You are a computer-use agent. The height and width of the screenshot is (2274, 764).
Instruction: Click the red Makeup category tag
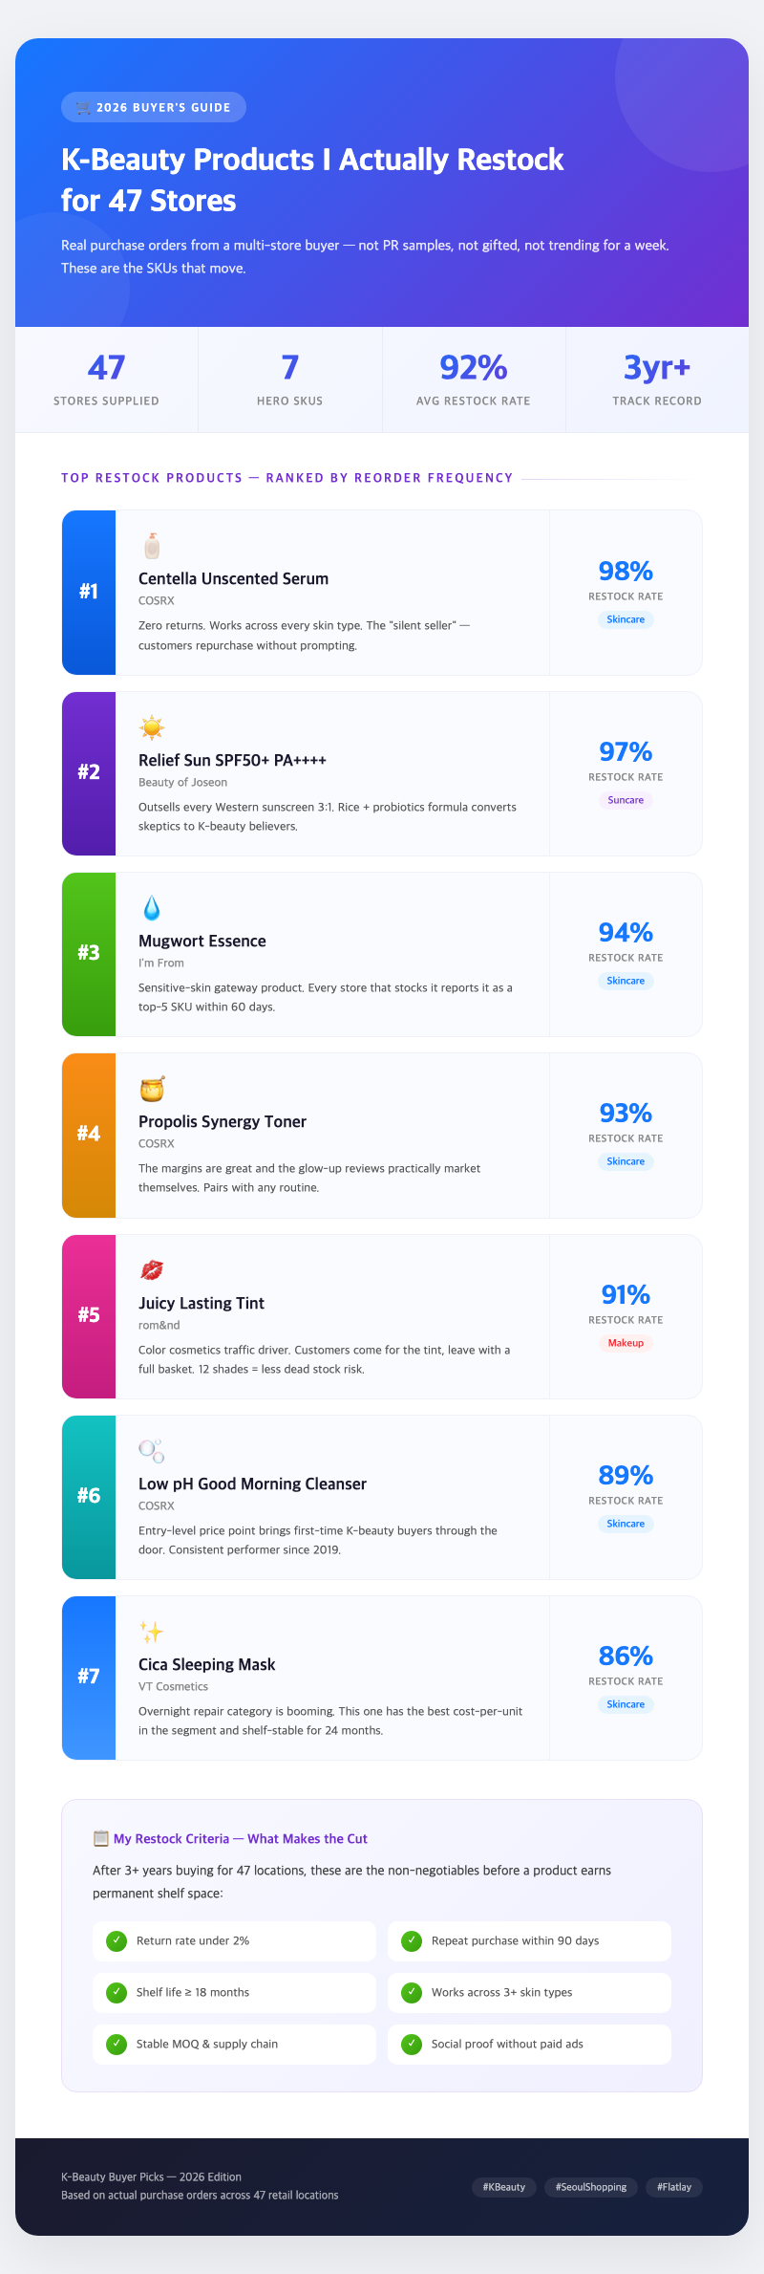tap(626, 1343)
